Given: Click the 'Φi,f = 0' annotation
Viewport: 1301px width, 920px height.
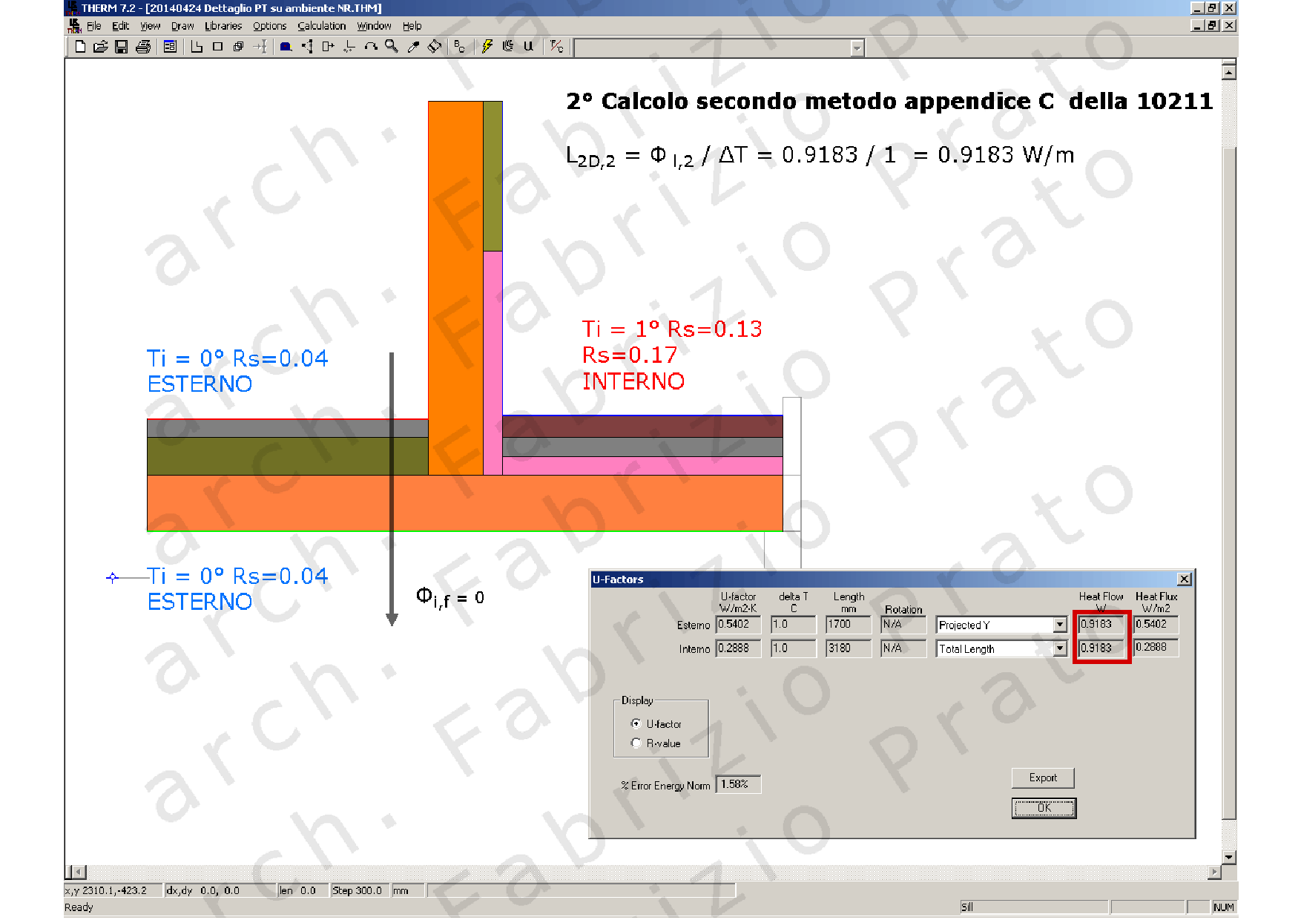Looking at the screenshot, I should [x=450, y=598].
